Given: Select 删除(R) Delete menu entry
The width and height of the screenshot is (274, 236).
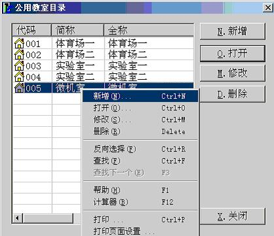Looking at the screenshot, I should 140,131.
